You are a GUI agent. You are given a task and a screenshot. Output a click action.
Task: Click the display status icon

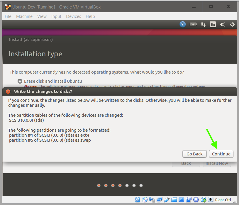click(181, 200)
